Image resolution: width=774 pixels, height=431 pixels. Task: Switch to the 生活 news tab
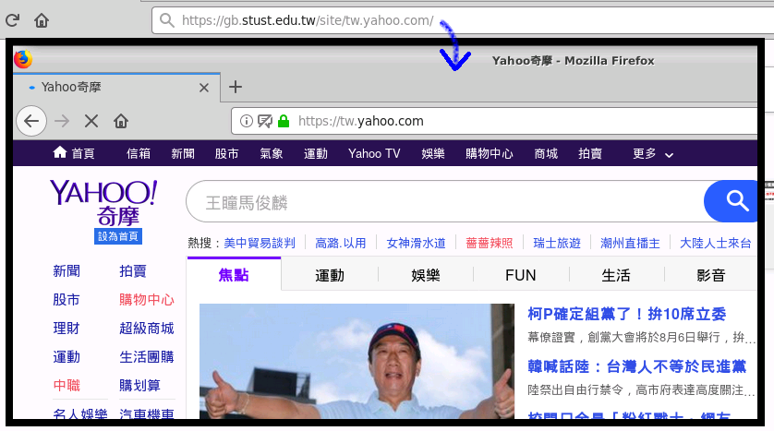click(616, 275)
